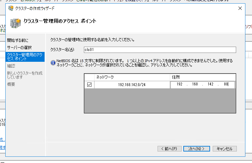Select the 開始する前に step

click(18, 40)
